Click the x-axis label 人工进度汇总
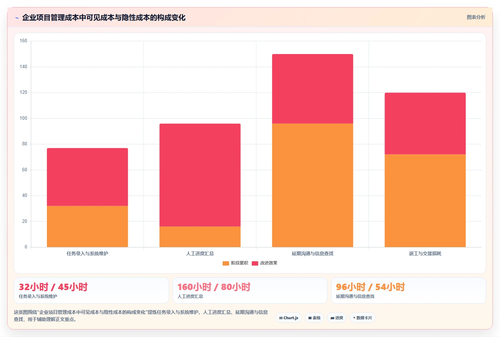 pos(200,253)
